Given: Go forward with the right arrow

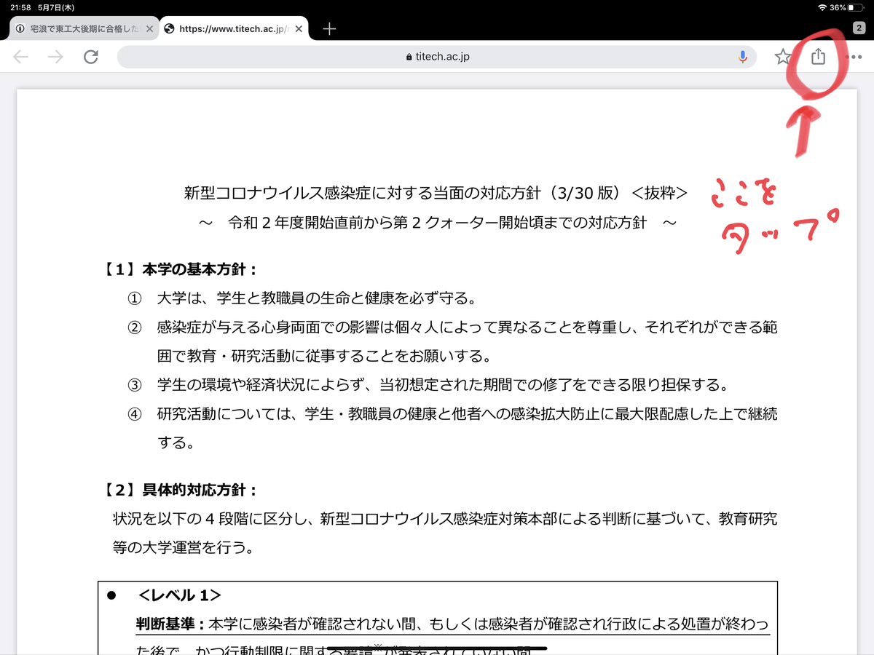Looking at the screenshot, I should tap(55, 57).
